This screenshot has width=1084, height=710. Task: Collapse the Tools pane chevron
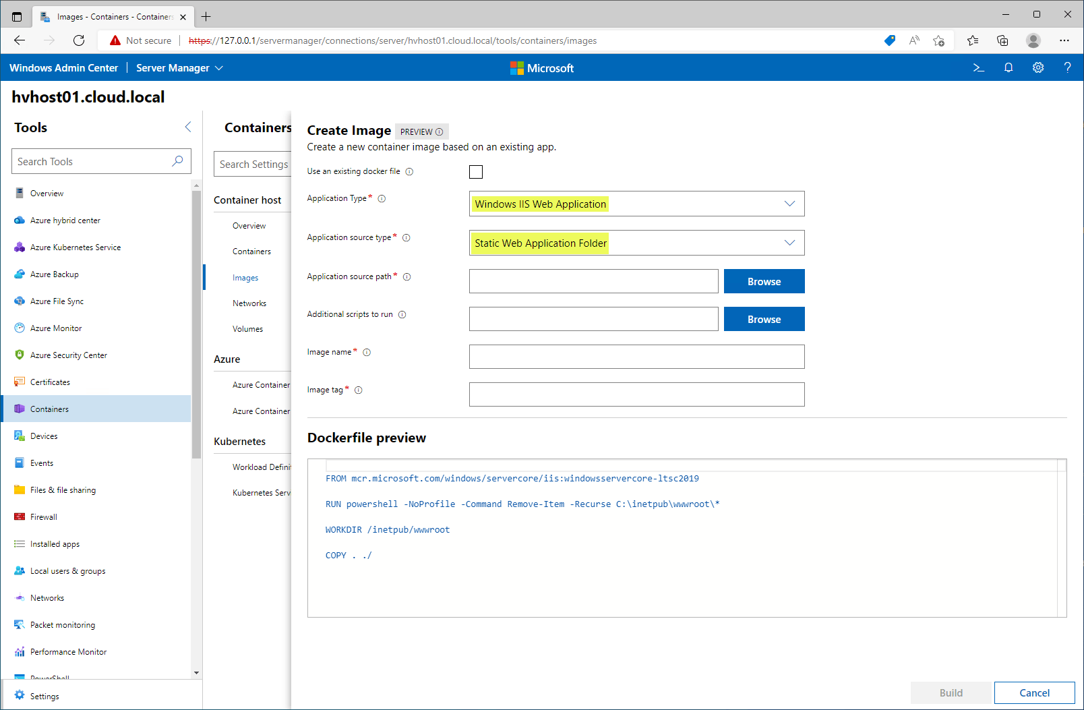[x=188, y=127]
